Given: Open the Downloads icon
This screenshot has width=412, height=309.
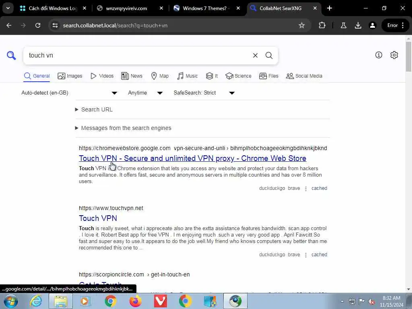Looking at the screenshot, I should coord(358,25).
